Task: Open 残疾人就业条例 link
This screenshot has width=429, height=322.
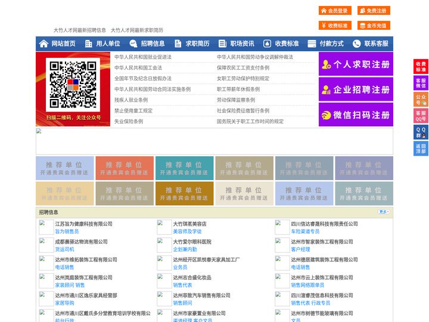Action: click(131, 100)
